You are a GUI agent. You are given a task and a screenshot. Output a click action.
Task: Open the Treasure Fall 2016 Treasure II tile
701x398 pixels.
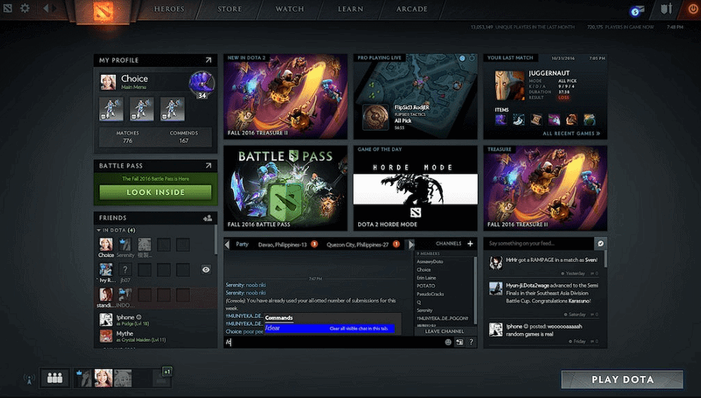(545, 188)
